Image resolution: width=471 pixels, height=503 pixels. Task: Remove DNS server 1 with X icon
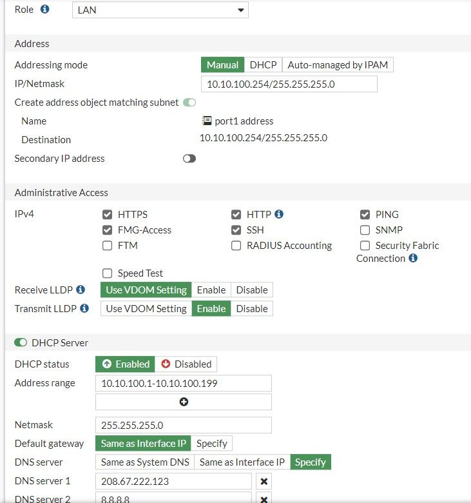(x=264, y=481)
